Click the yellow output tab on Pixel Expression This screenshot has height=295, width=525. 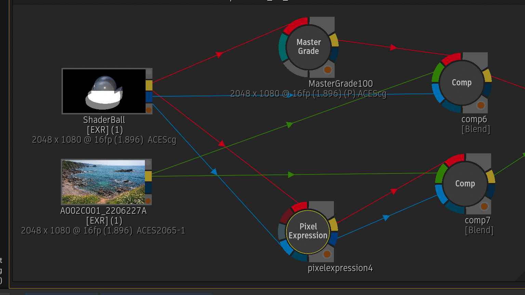pyautogui.click(x=334, y=224)
